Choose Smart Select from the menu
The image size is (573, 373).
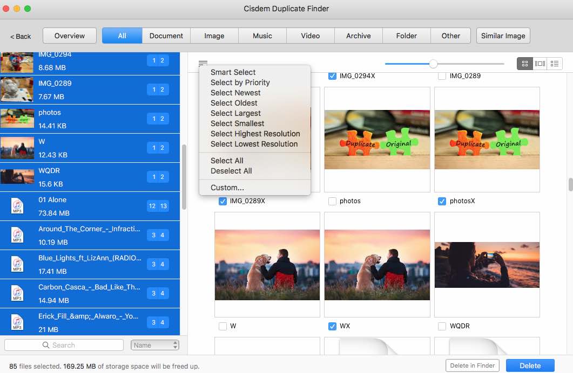(x=255, y=72)
